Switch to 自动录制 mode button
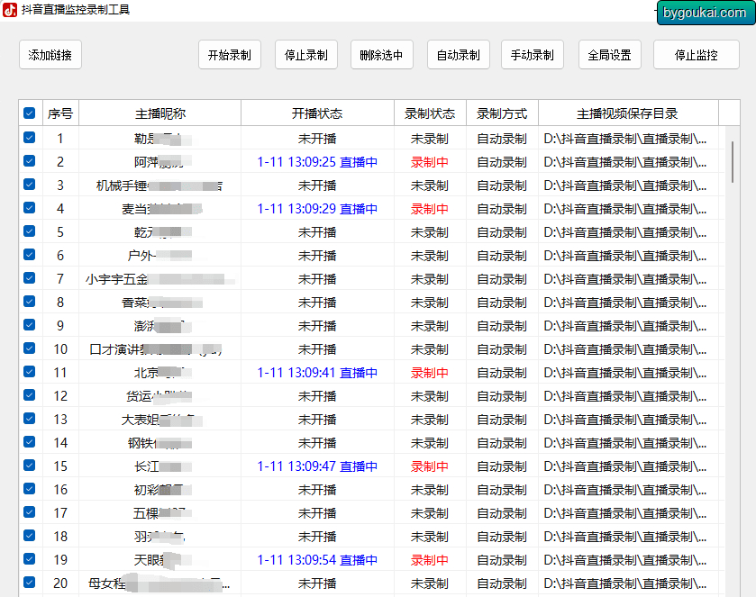Screen dimensions: 756x597 point(459,55)
